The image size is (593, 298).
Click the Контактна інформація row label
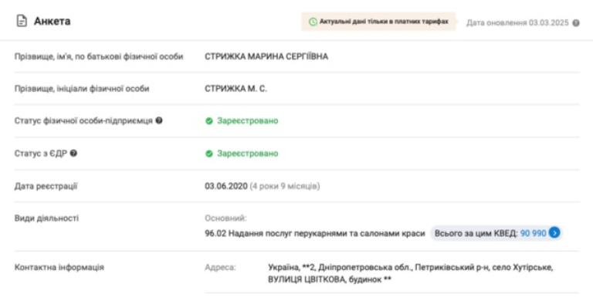click(x=59, y=267)
